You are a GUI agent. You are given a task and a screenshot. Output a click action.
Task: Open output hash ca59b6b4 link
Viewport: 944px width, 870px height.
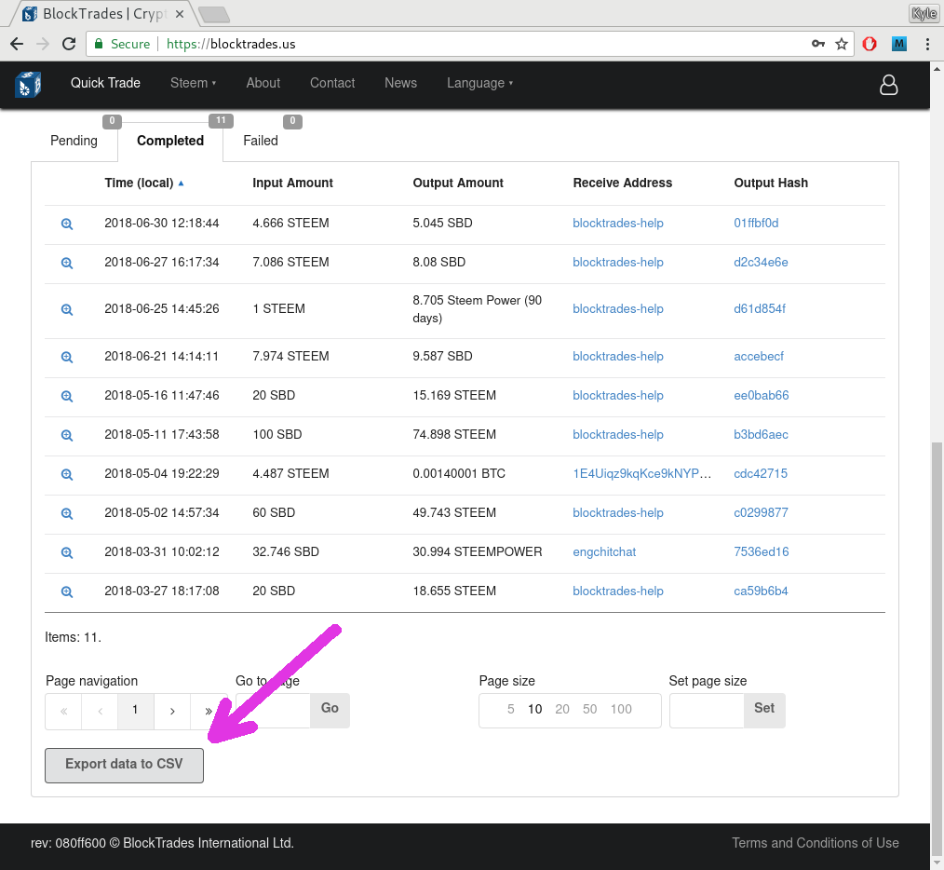pos(761,591)
